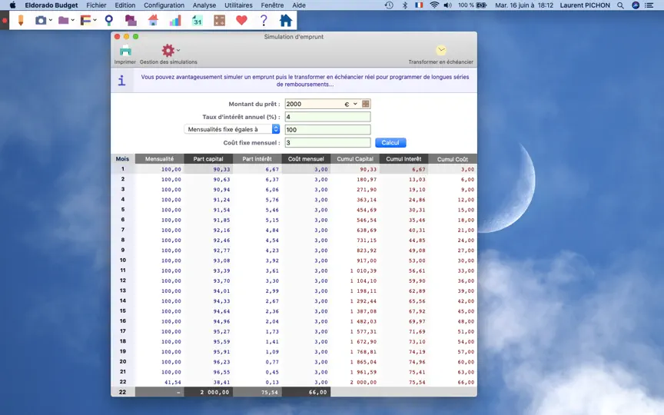This screenshot has height=415, width=664.
Task: Click the red heart toolbar icon
Action: 241,20
